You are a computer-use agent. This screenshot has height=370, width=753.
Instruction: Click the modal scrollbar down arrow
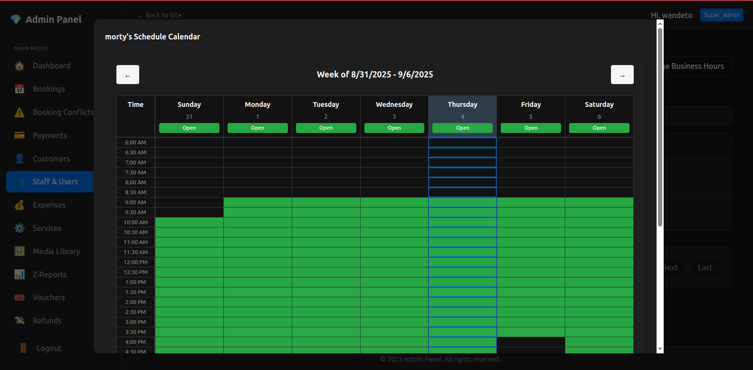click(x=660, y=349)
